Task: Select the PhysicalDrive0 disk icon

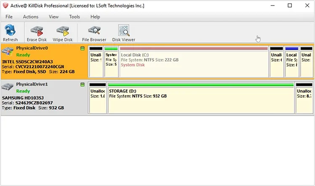Action: 8,52
